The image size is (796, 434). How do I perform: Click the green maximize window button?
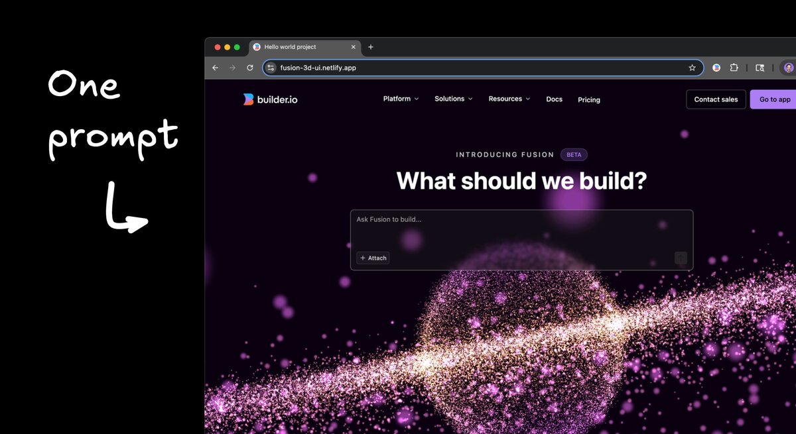237,47
